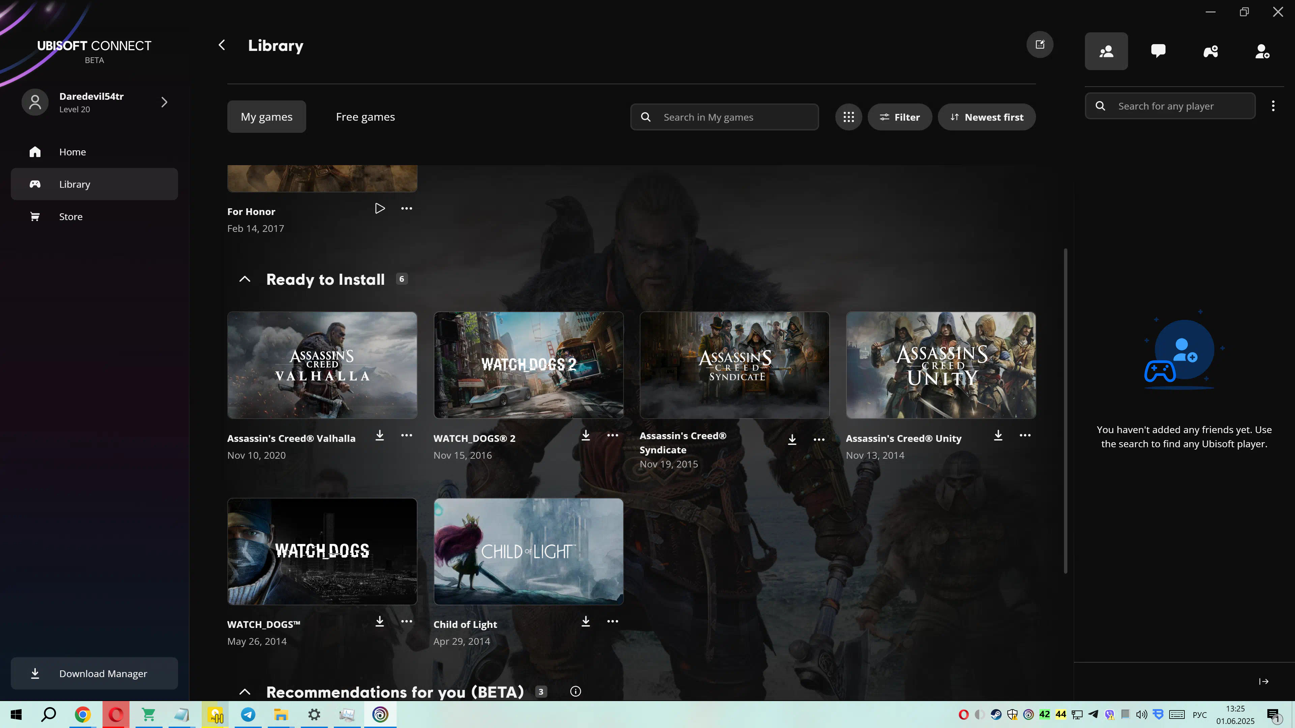Image resolution: width=1295 pixels, height=728 pixels.
Task: Open Telegram from taskbar
Action: pyautogui.click(x=248, y=715)
